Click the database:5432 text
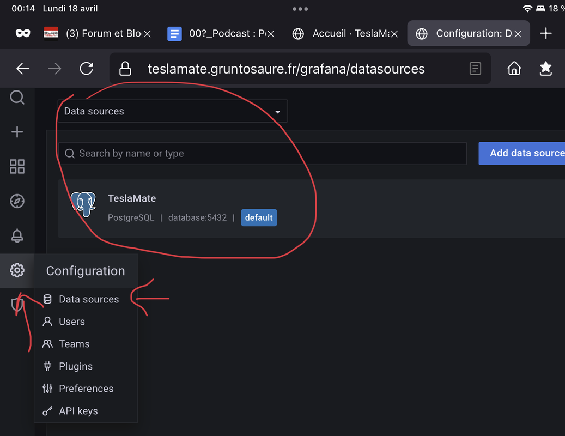This screenshot has height=436, width=565. pyautogui.click(x=197, y=217)
